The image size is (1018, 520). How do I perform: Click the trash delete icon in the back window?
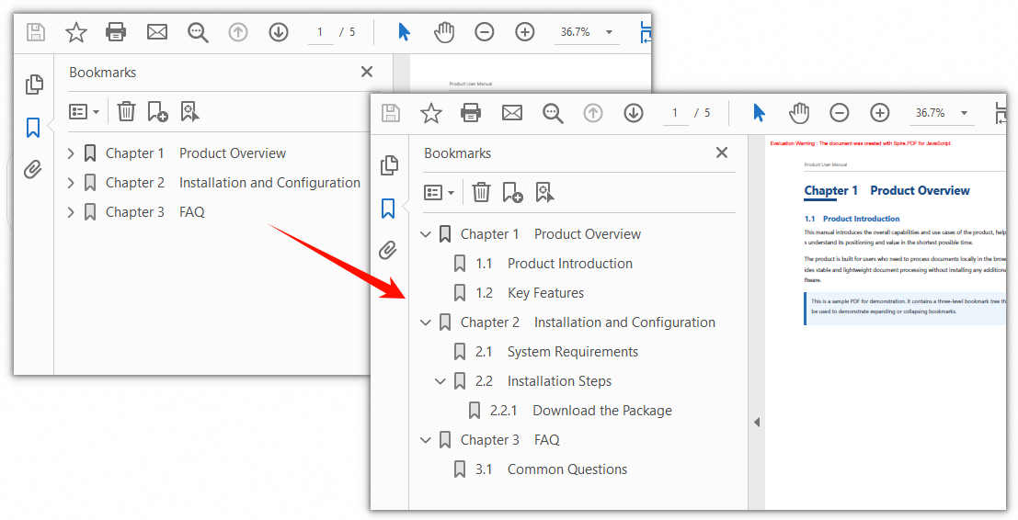126,111
